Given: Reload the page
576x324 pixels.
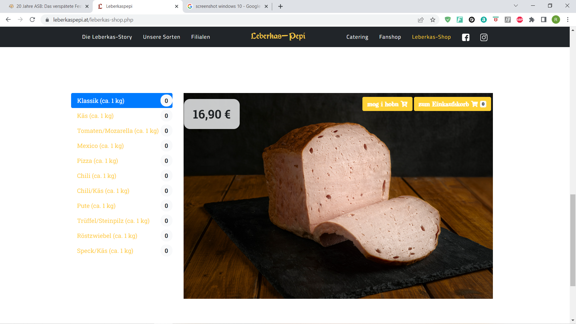Looking at the screenshot, I should 32,20.
